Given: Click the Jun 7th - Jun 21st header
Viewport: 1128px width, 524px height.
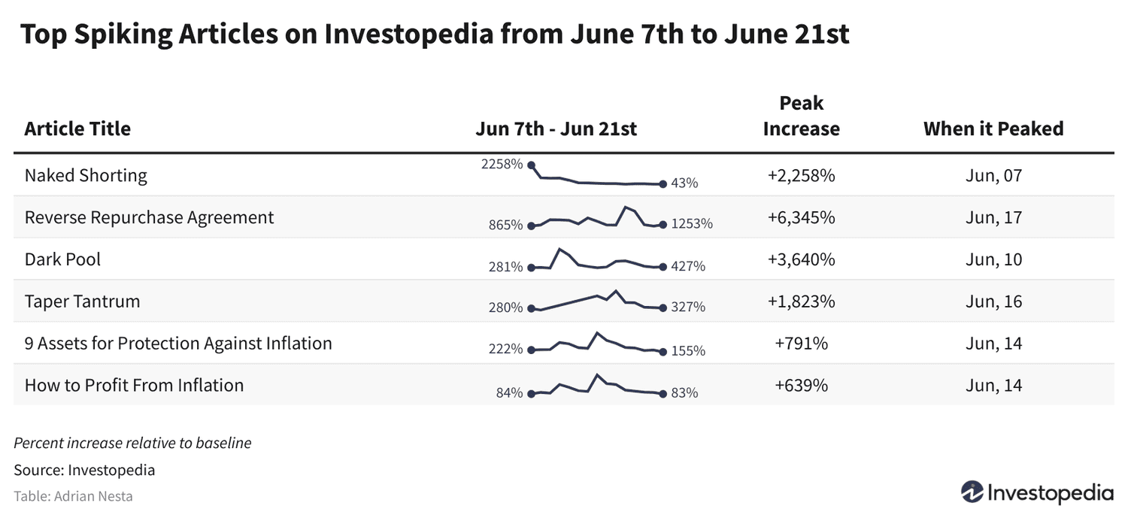Looking at the screenshot, I should point(556,129).
